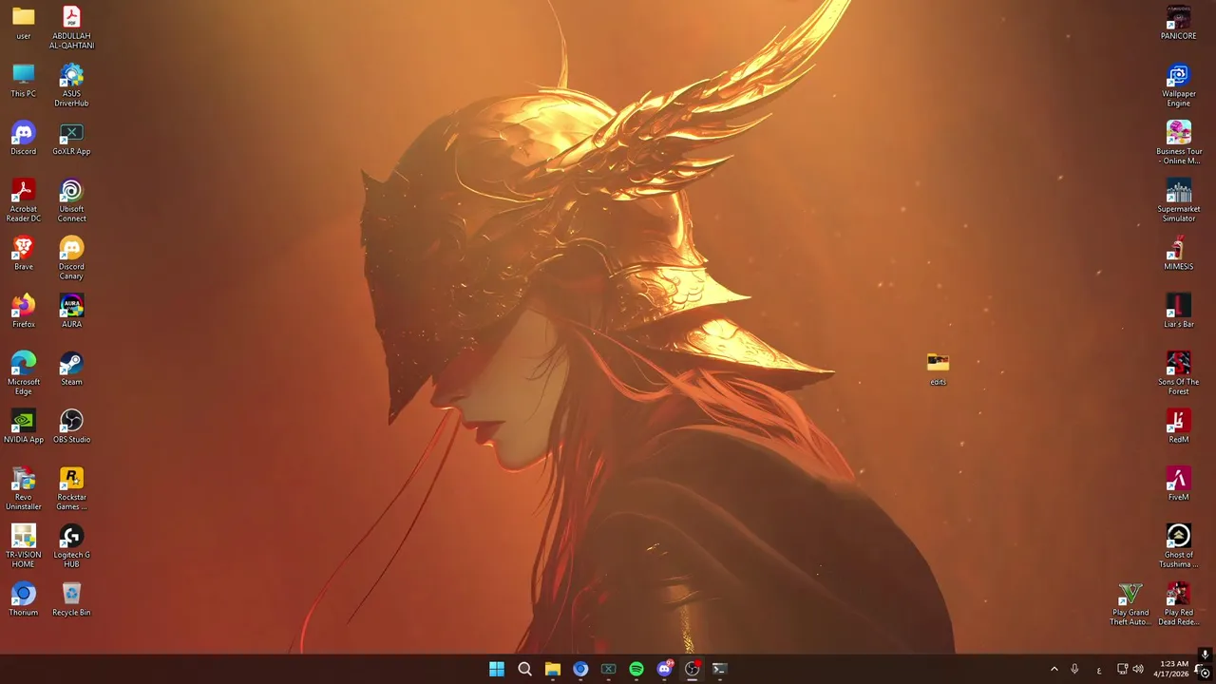1216x684 pixels.
Task: Open the NVIDIA App shortcut
Action: [x=23, y=427]
